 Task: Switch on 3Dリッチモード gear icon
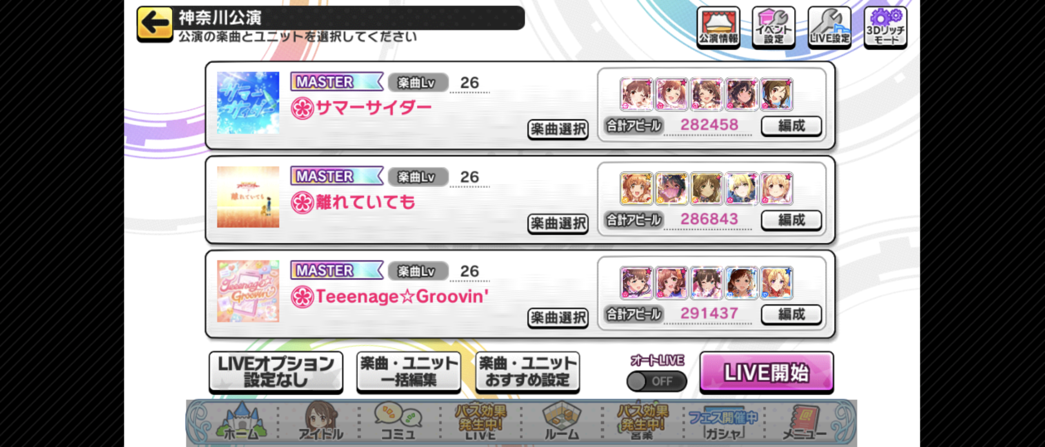tap(885, 27)
